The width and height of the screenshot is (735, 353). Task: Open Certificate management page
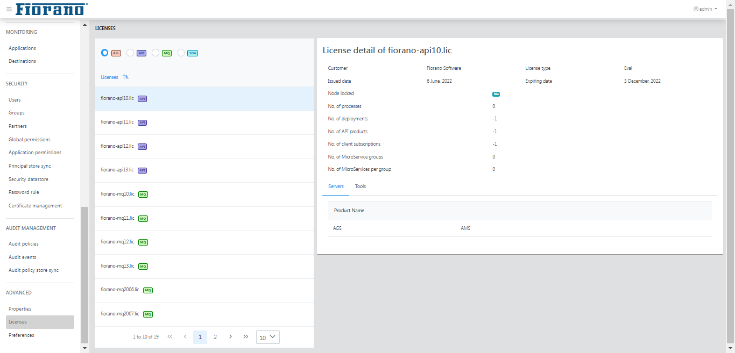[36, 206]
